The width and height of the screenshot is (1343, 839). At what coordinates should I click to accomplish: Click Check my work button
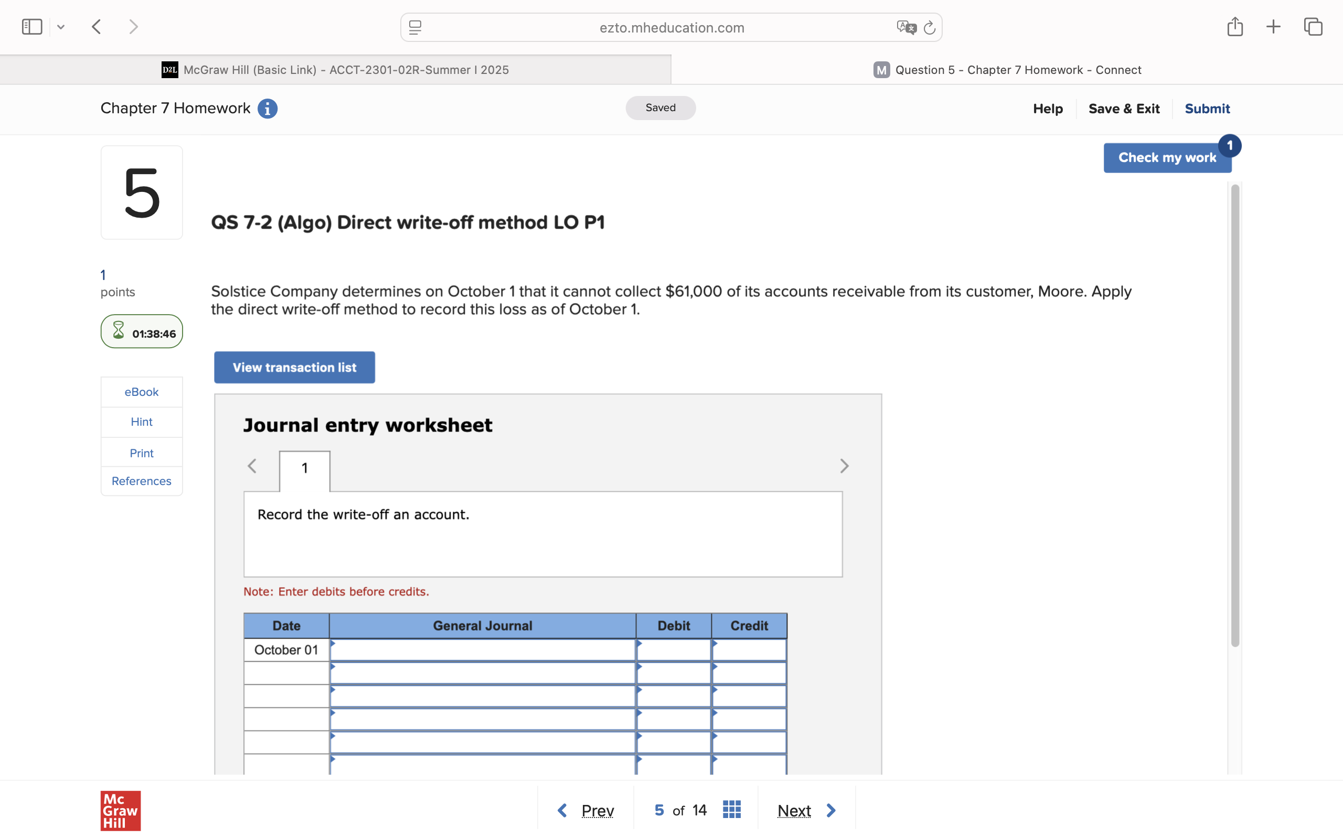coord(1167,158)
